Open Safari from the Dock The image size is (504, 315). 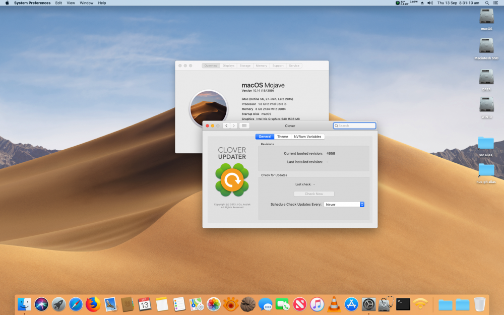(76, 304)
